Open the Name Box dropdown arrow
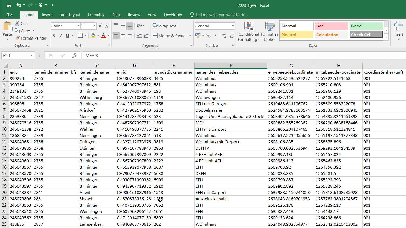 coord(31,55)
